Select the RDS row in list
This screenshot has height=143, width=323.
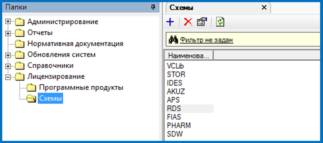pyautogui.click(x=190, y=109)
